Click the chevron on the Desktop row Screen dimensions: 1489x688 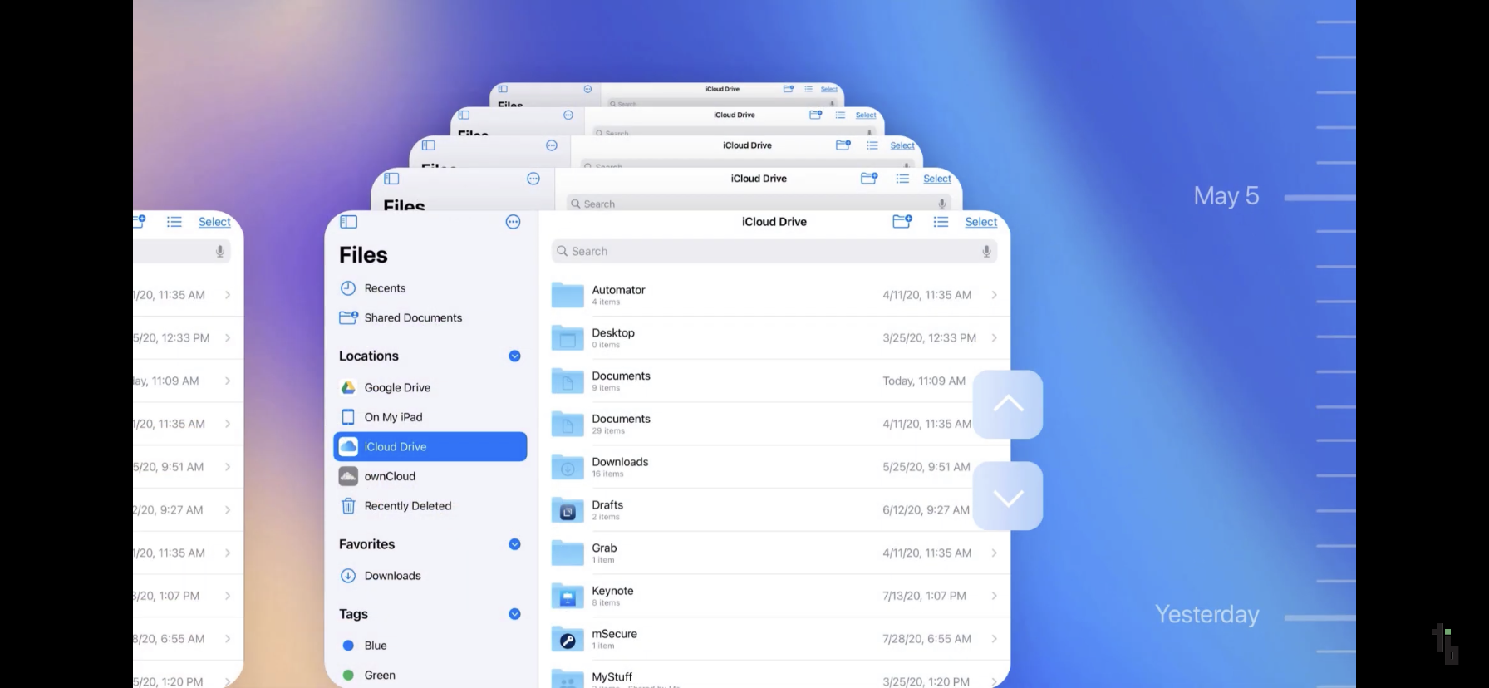click(x=994, y=338)
